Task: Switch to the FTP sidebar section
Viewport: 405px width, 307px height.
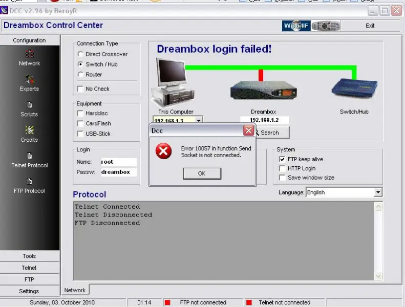Action: pos(29,279)
